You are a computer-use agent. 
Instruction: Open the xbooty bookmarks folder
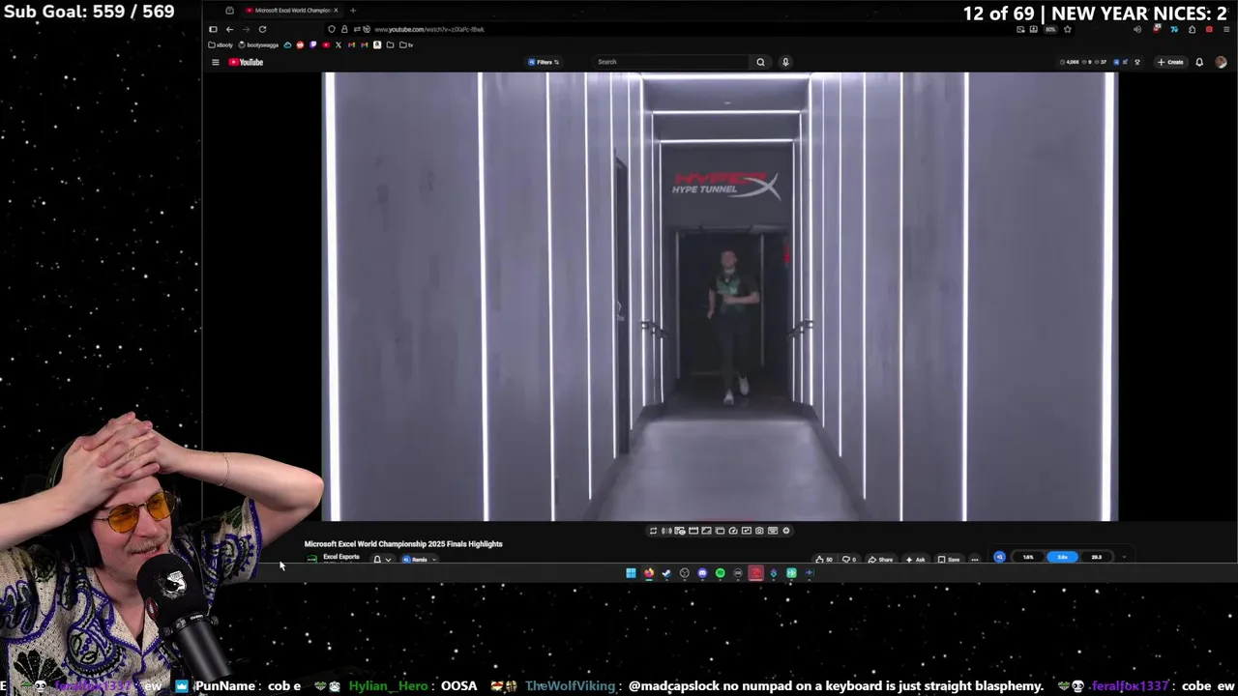[x=221, y=44]
